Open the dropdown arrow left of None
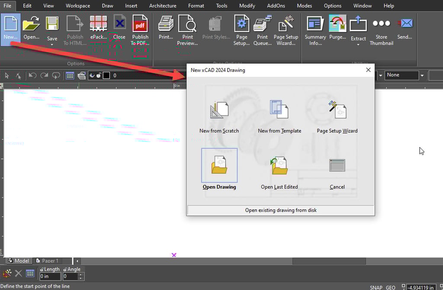This screenshot has height=290, width=443. [x=381, y=75]
